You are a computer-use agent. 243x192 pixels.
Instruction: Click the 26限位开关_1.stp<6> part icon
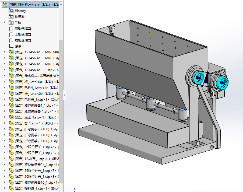(11, 147)
